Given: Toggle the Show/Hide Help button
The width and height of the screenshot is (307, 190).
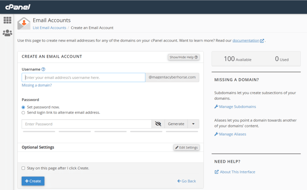Looking at the screenshot, I should 184,57.
